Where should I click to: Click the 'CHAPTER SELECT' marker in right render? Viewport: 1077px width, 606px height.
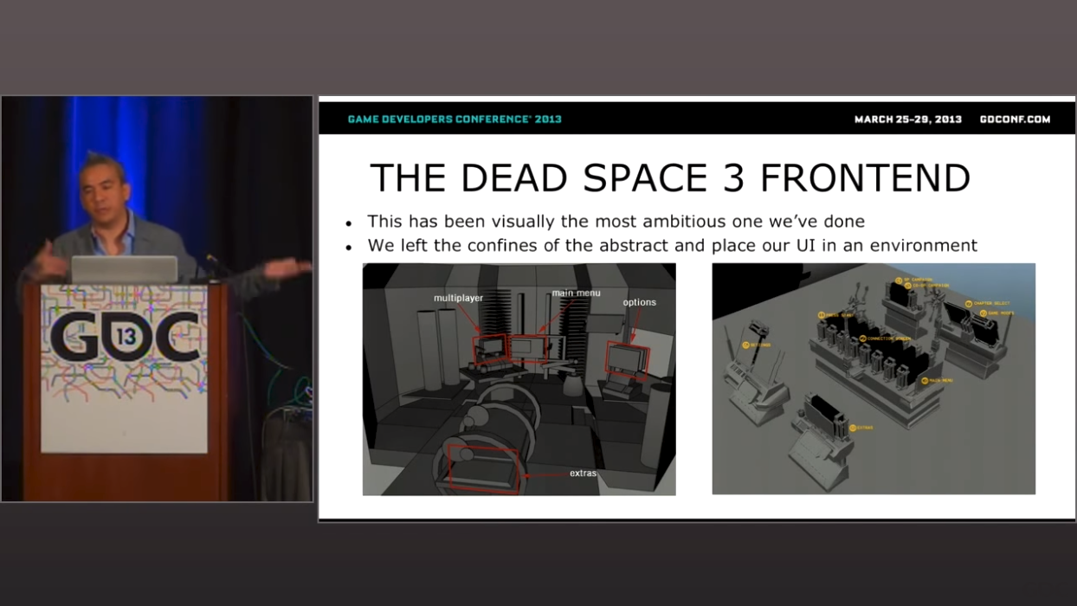pyautogui.click(x=987, y=304)
